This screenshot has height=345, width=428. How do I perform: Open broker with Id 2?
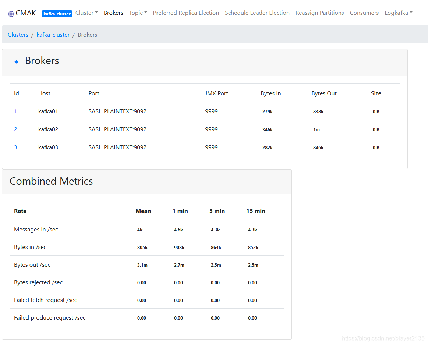(15, 129)
